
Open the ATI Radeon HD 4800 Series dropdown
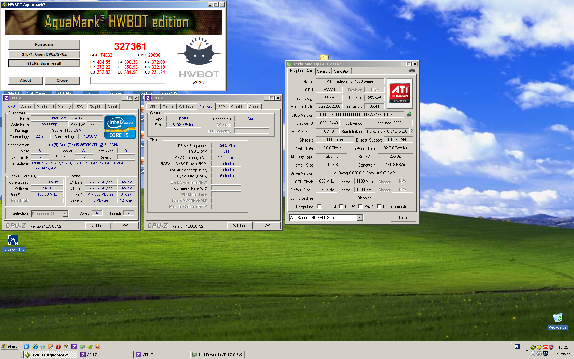coord(360,217)
